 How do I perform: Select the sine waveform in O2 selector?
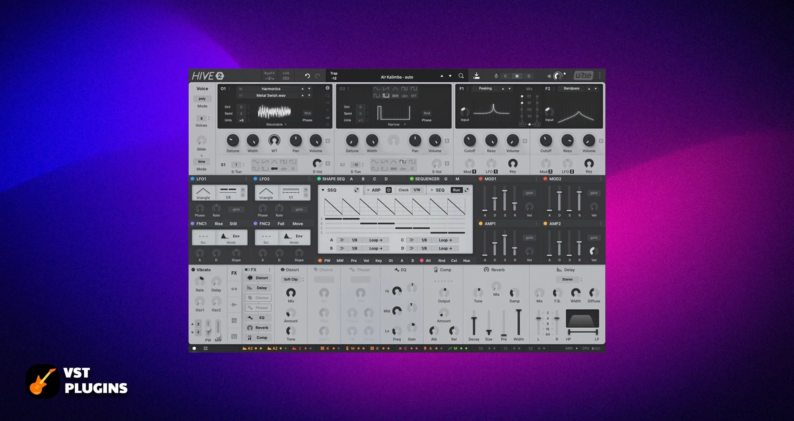(376, 89)
